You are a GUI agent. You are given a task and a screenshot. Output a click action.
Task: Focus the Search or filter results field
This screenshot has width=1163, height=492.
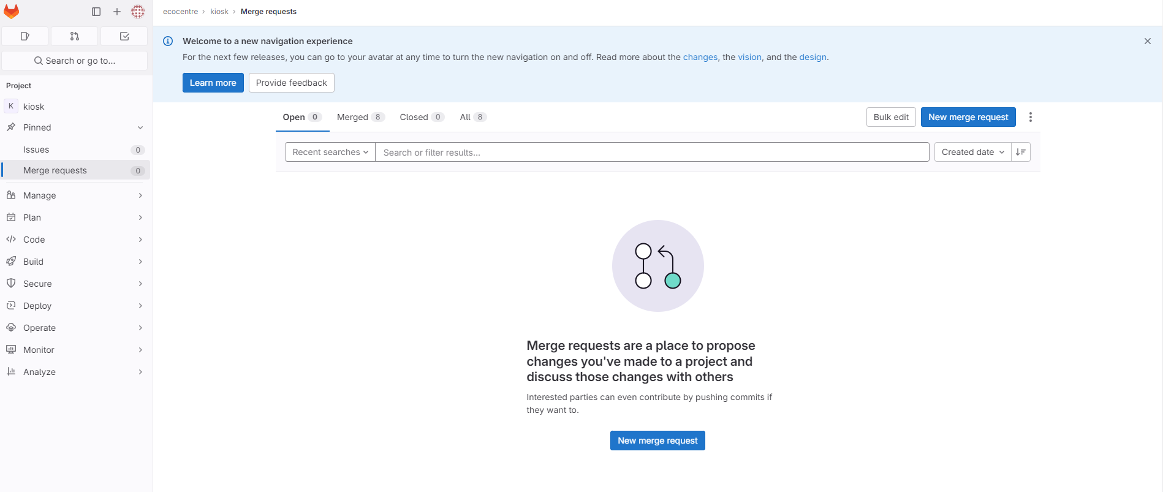point(652,152)
